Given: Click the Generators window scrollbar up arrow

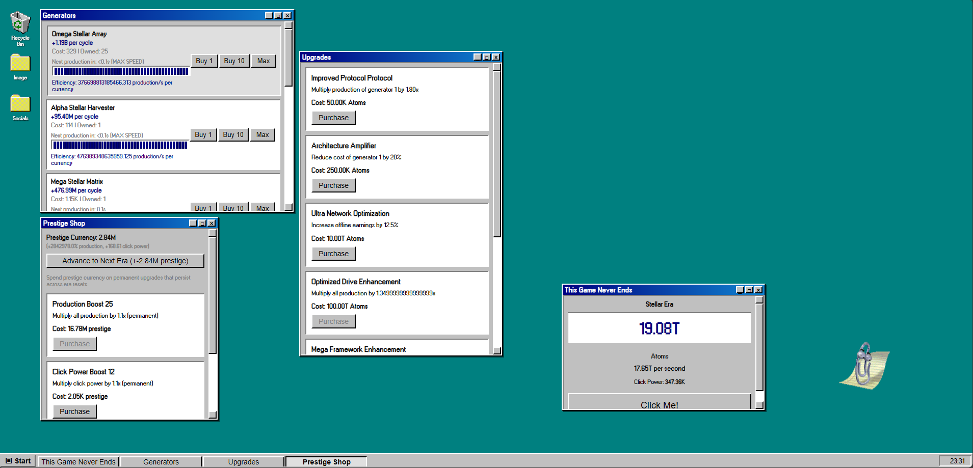Looking at the screenshot, I should pos(288,25).
